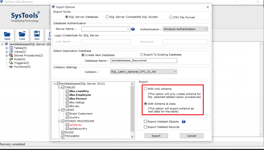This screenshot has width=264, height=150.
Task: Select SQL Server Database export option
Action: [x=67, y=17]
